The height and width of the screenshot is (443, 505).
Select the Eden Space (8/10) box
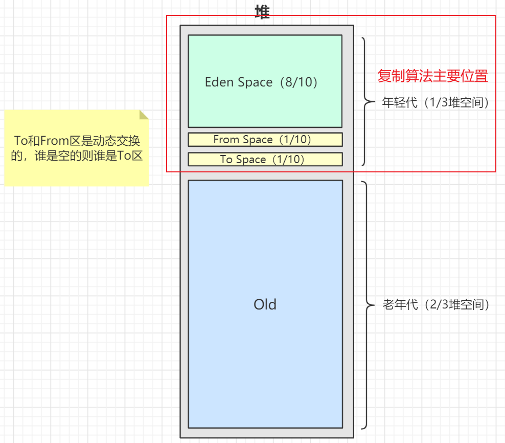[x=265, y=81]
